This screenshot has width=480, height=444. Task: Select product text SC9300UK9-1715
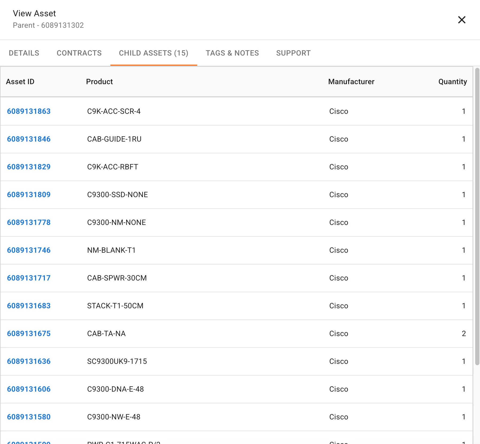tap(117, 361)
